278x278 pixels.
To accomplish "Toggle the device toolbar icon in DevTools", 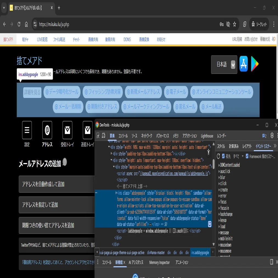I will coord(103,136).
